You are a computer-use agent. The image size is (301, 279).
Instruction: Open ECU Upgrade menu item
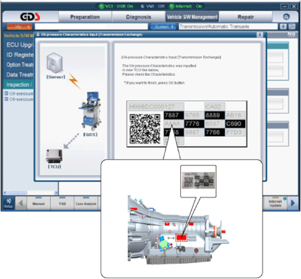(x=20, y=45)
